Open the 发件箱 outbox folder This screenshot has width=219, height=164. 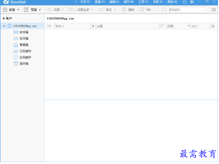tap(24, 38)
